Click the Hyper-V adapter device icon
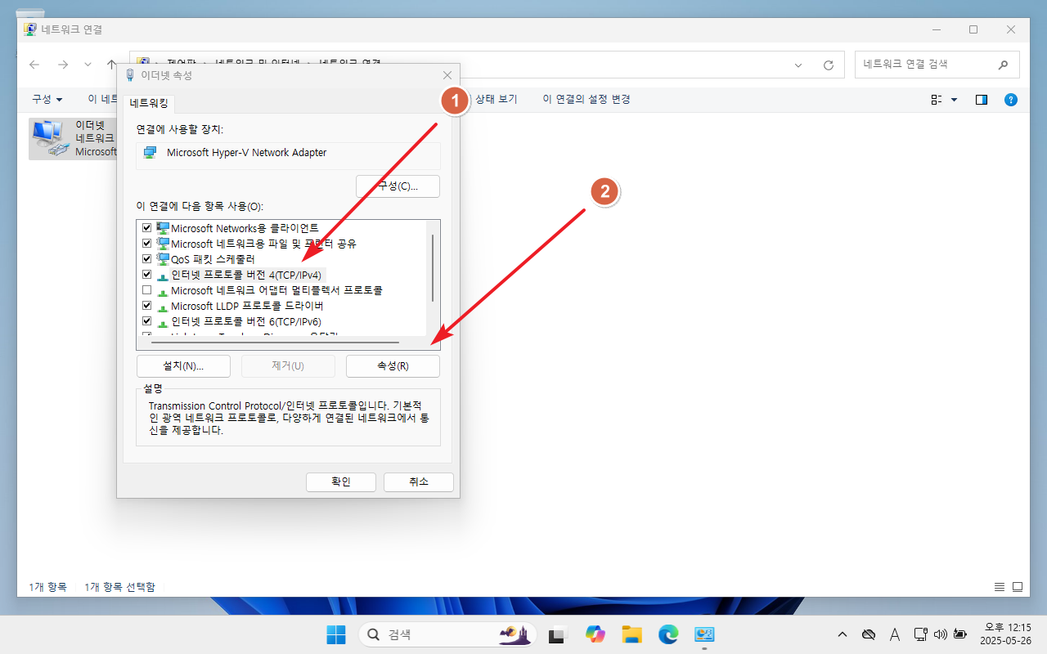This screenshot has height=654, width=1047. pos(150,153)
